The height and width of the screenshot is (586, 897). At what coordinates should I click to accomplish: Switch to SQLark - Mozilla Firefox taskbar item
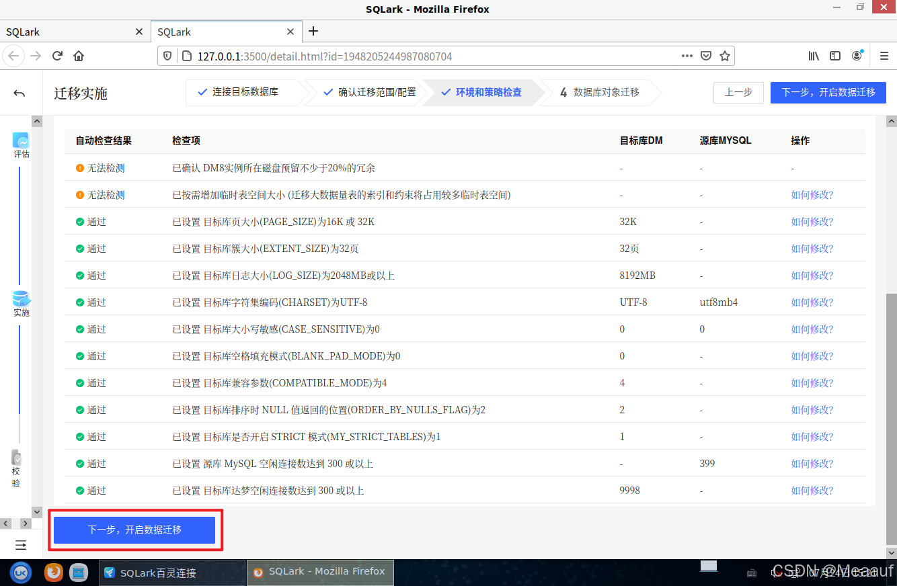tap(320, 573)
